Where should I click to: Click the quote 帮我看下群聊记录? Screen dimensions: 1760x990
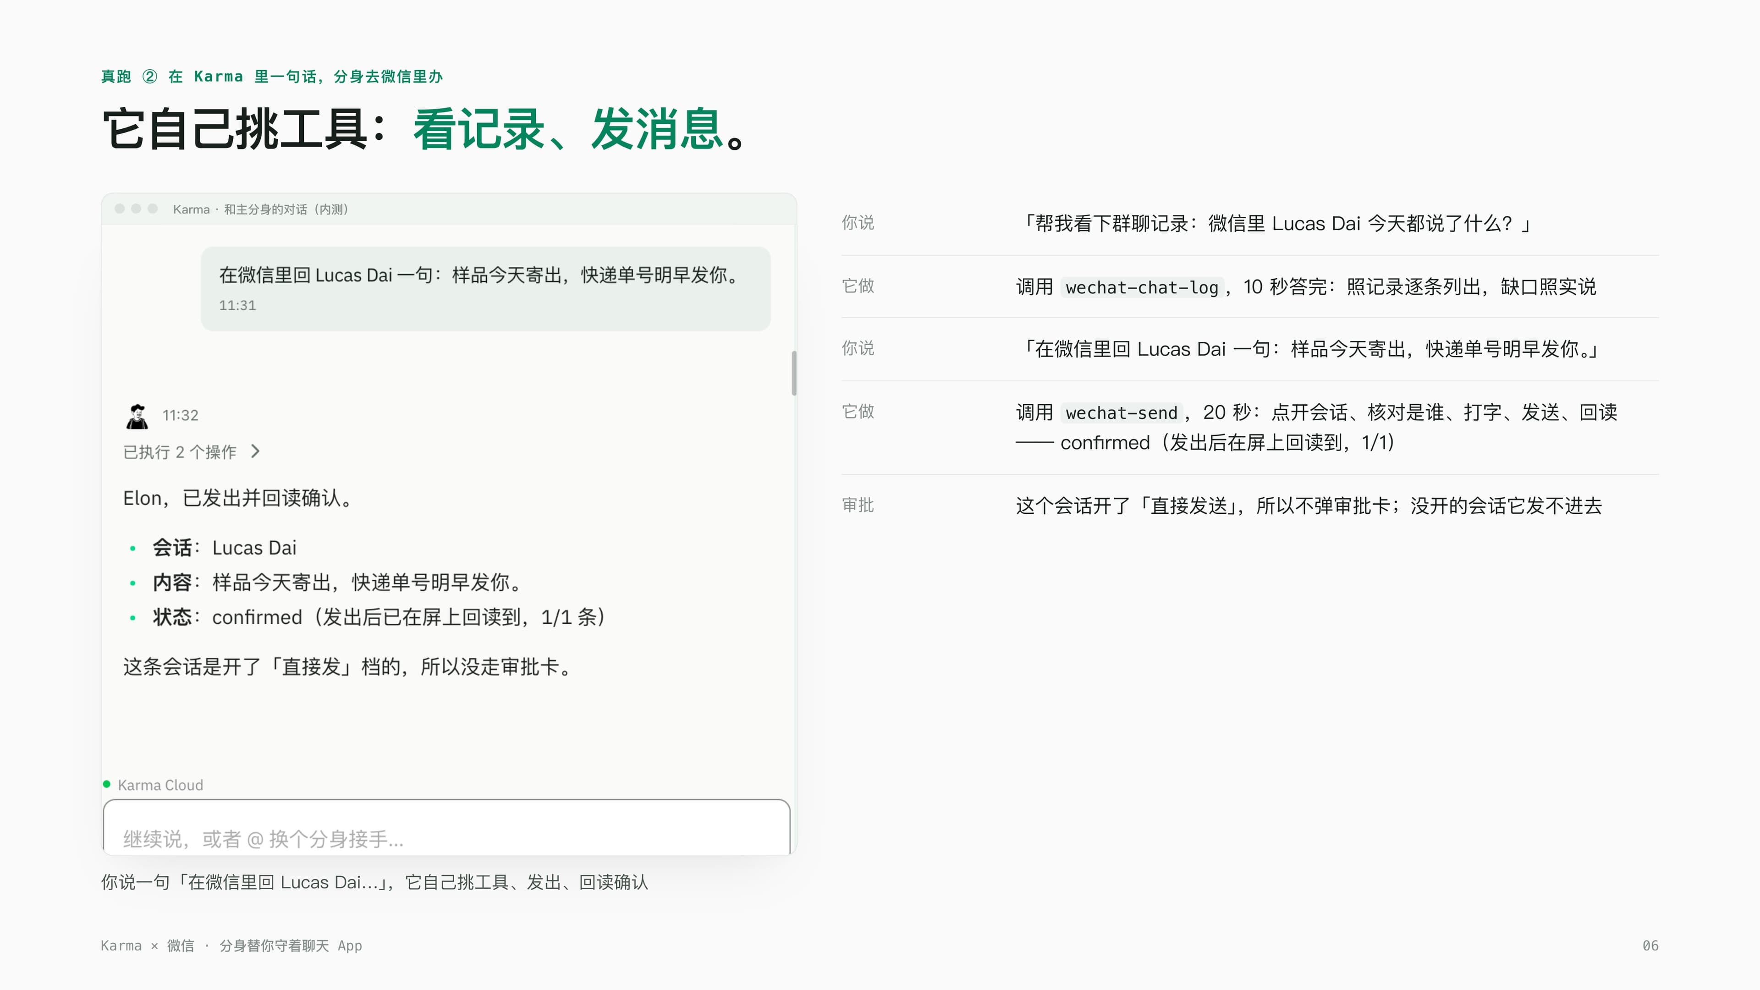1276,223
